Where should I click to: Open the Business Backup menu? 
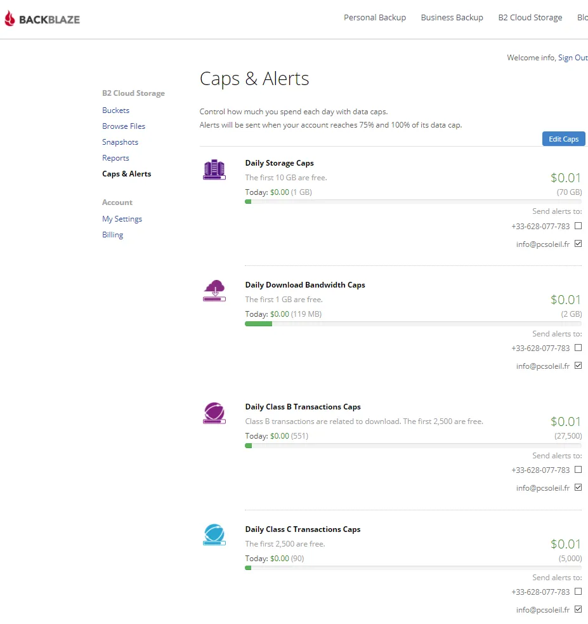452,18
